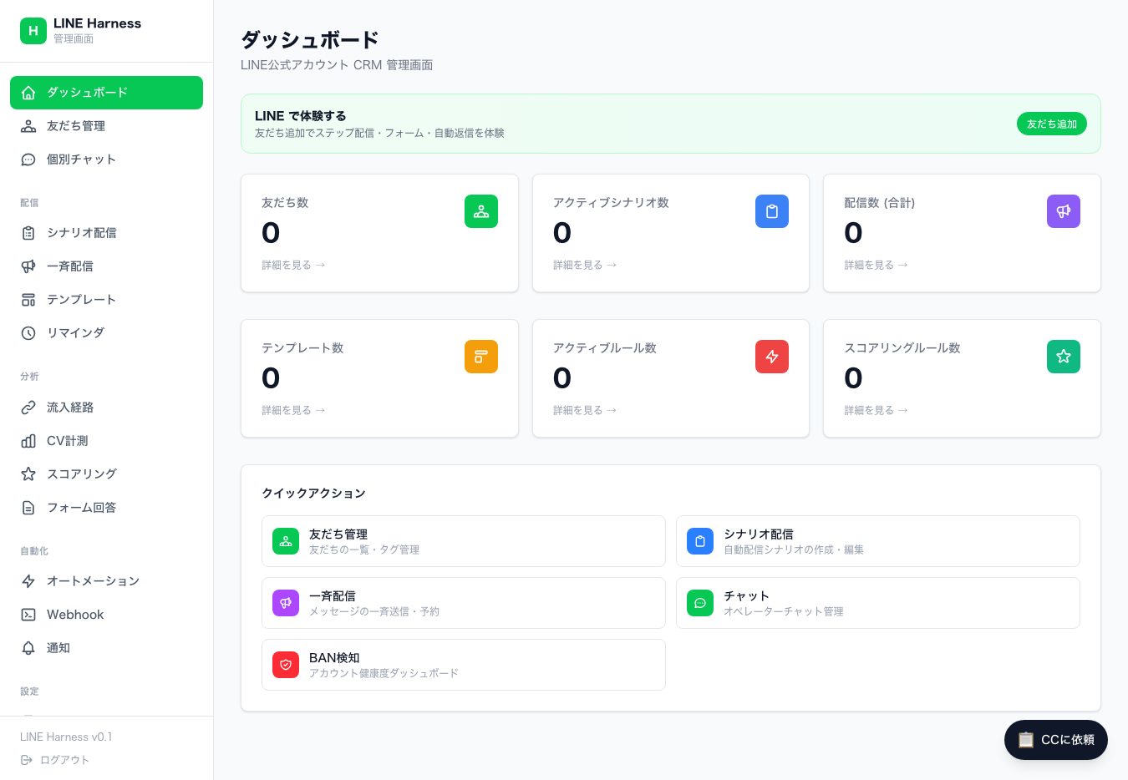The width and height of the screenshot is (1128, 780).
Task: Open Webhook using the terminal icon
Action: tap(28, 614)
